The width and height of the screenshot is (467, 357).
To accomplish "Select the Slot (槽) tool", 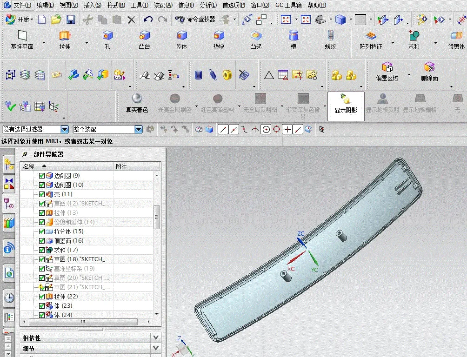I will [294, 40].
